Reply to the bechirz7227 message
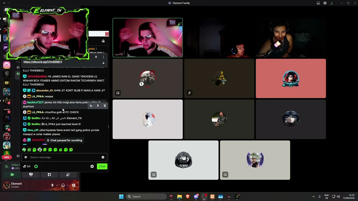 click(x=91, y=106)
